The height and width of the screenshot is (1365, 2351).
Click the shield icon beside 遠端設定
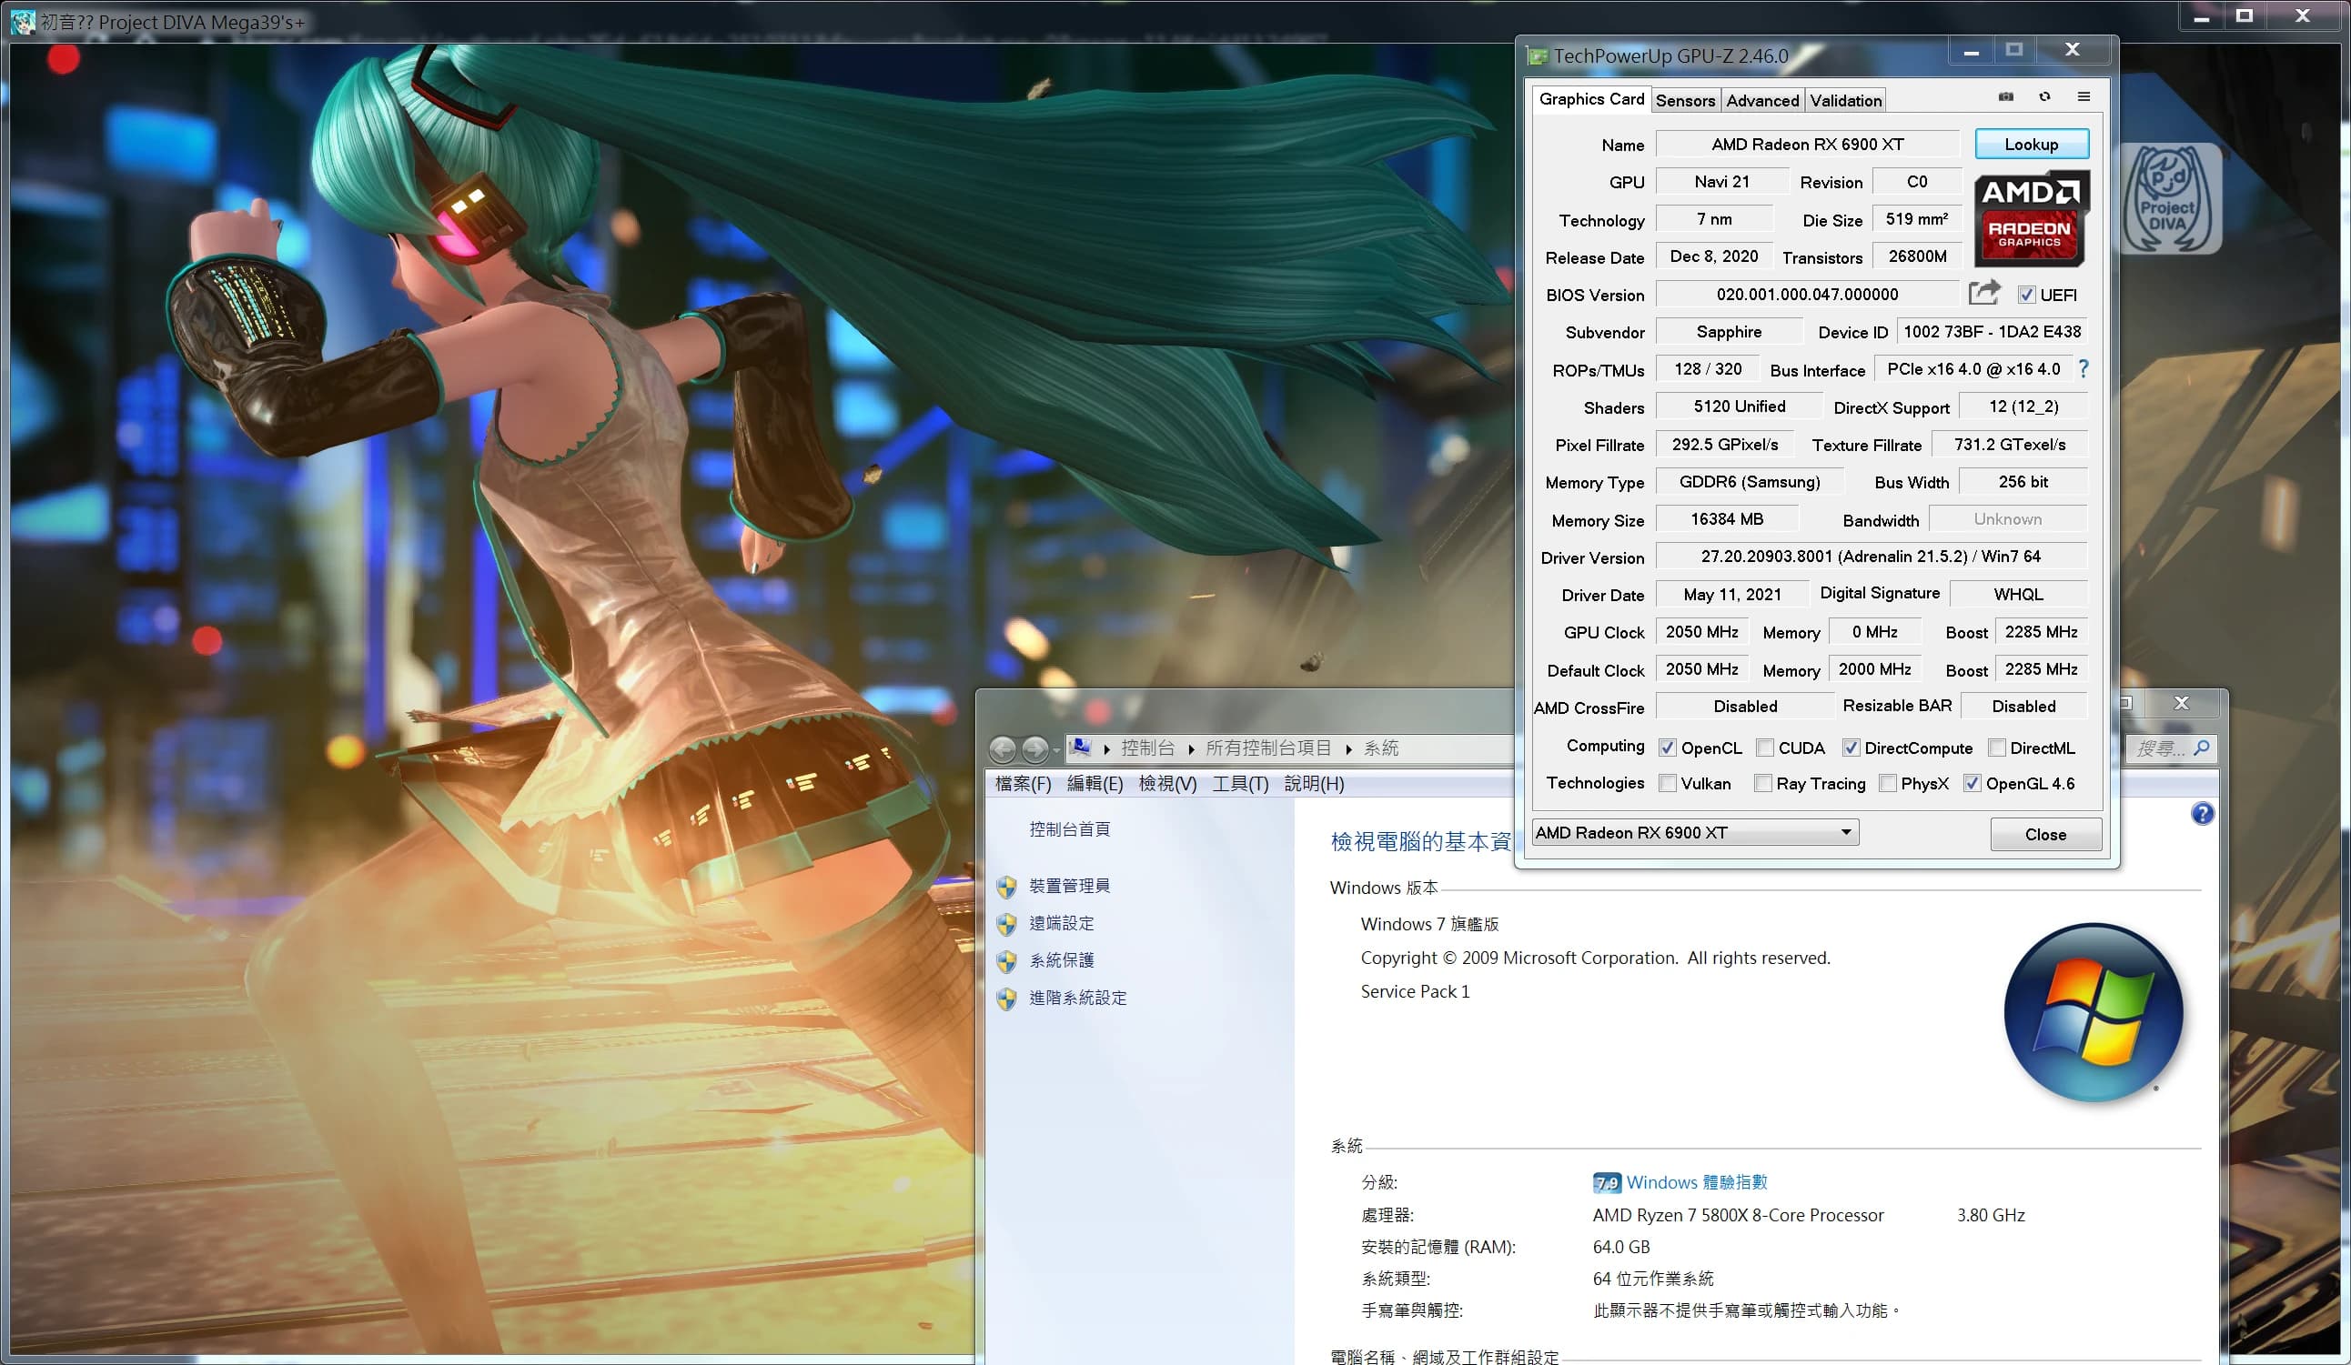point(1006,924)
